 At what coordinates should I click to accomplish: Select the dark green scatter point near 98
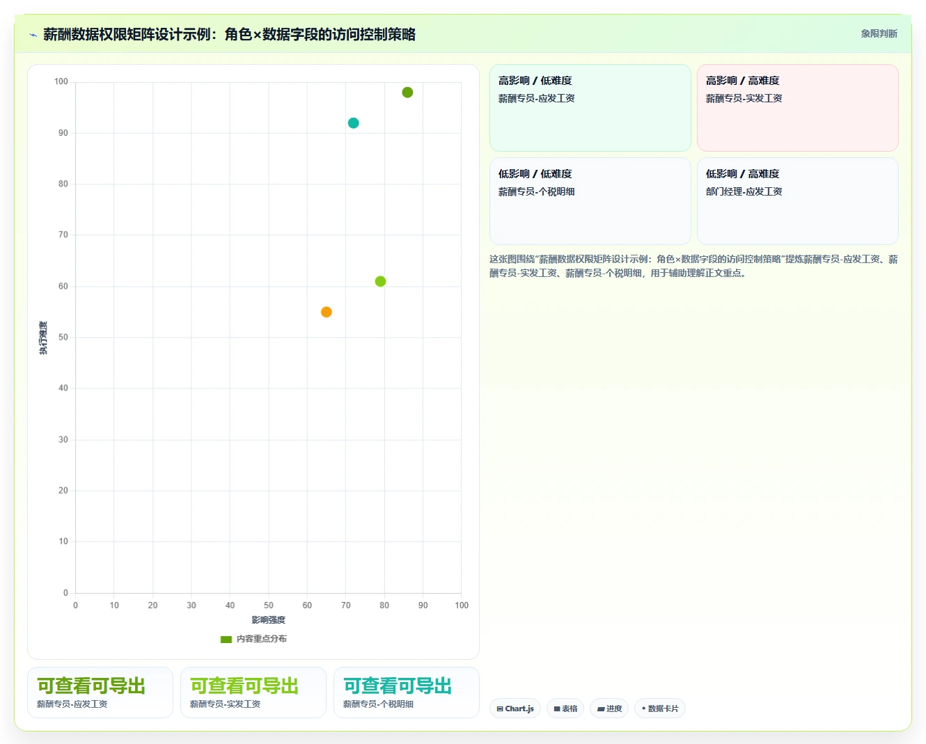407,93
